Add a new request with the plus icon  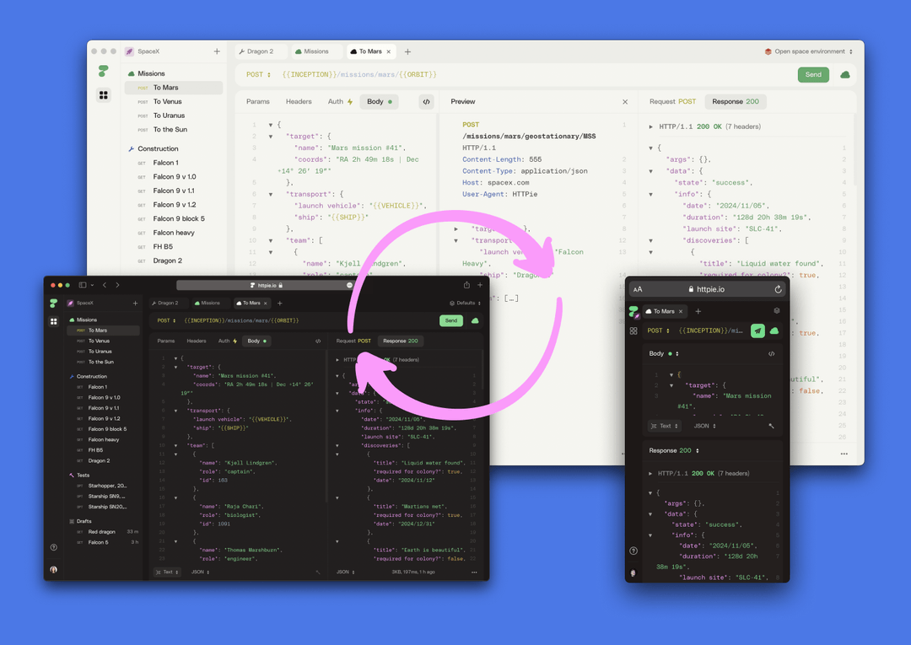coord(408,51)
